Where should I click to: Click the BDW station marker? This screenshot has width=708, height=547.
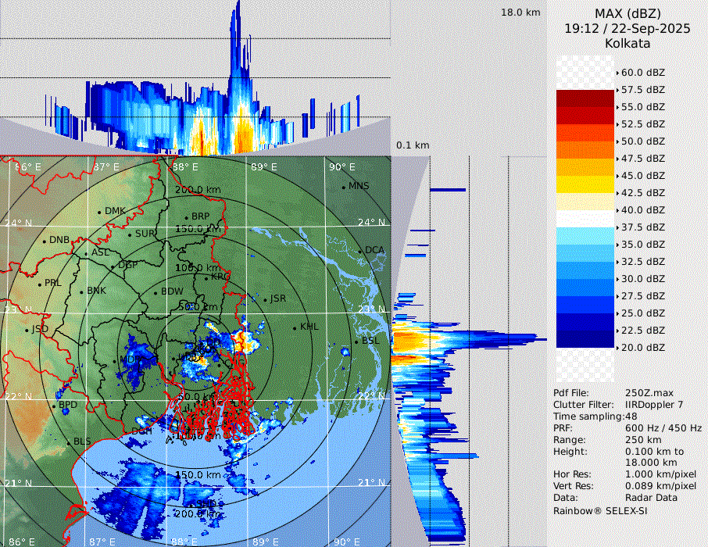(156, 292)
